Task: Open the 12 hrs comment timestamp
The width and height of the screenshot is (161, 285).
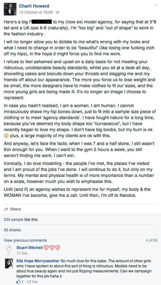Action: click(x=32, y=282)
